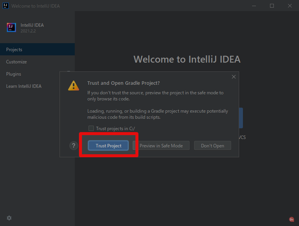Switch to the Customize tab
299x226 pixels.
coord(37,62)
